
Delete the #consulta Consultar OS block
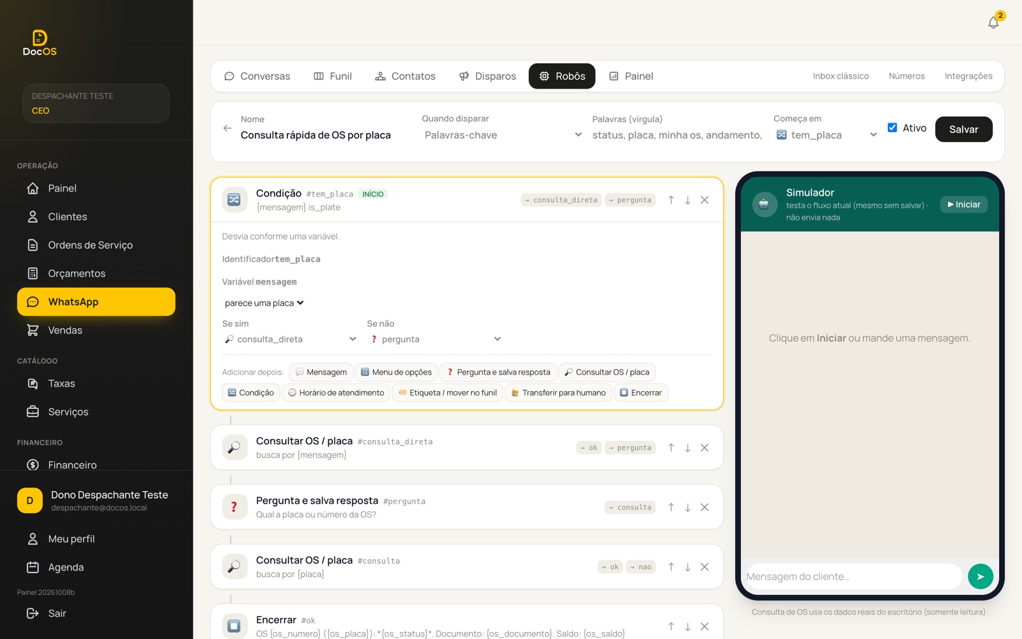click(x=705, y=567)
